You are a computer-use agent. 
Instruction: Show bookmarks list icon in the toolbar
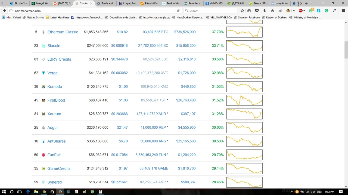point(249,11)
